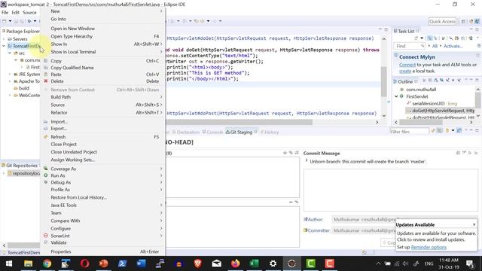The image size is (482, 271).
Task: Expand the Show In submenu arrow
Action: [x=161, y=44]
